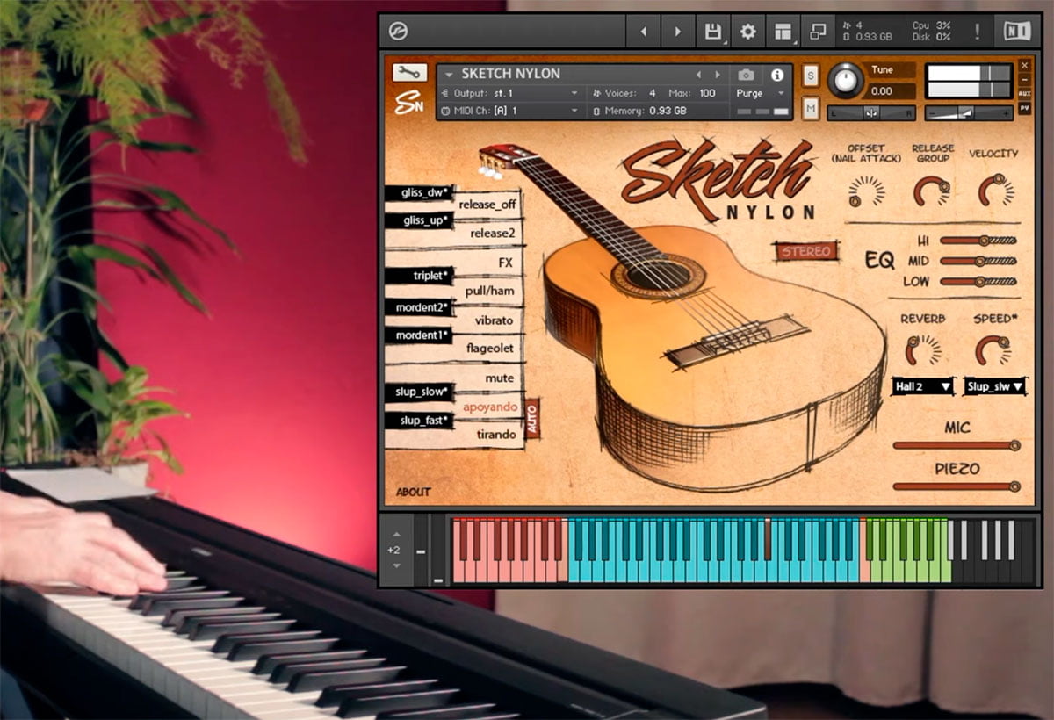Click the Tune knob
The width and height of the screenshot is (1054, 720).
(845, 80)
